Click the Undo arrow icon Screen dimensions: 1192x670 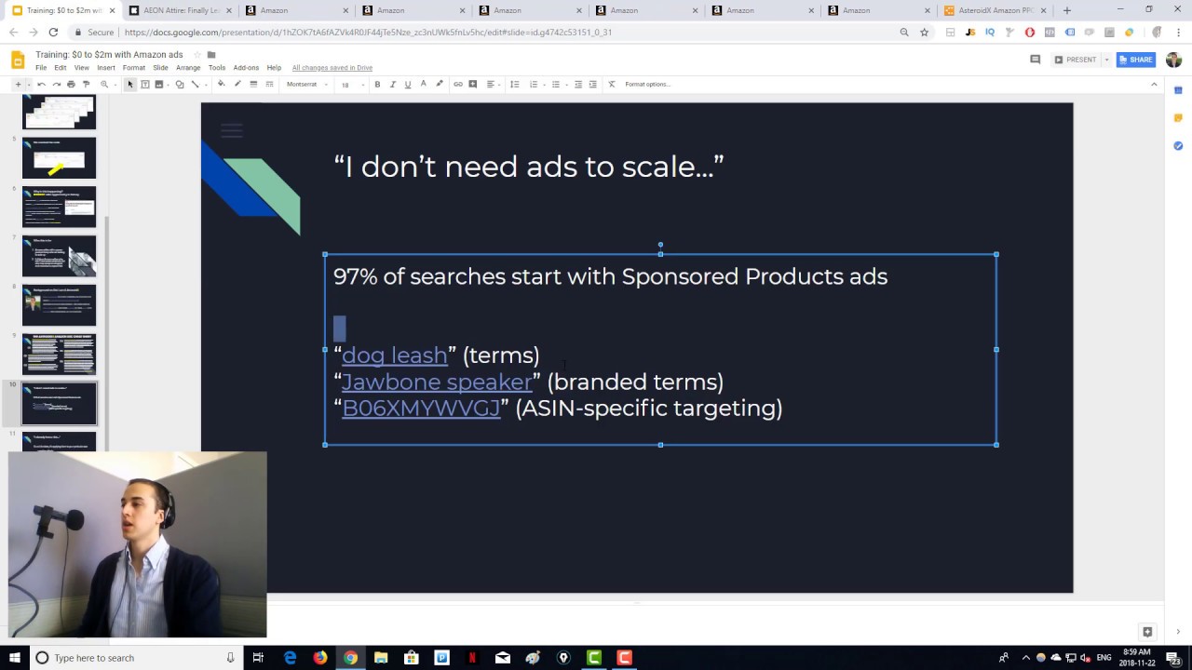click(x=42, y=84)
